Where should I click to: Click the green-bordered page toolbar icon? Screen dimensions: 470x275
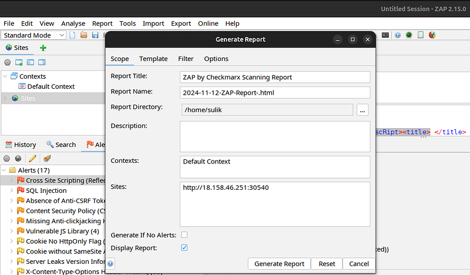[421, 35]
